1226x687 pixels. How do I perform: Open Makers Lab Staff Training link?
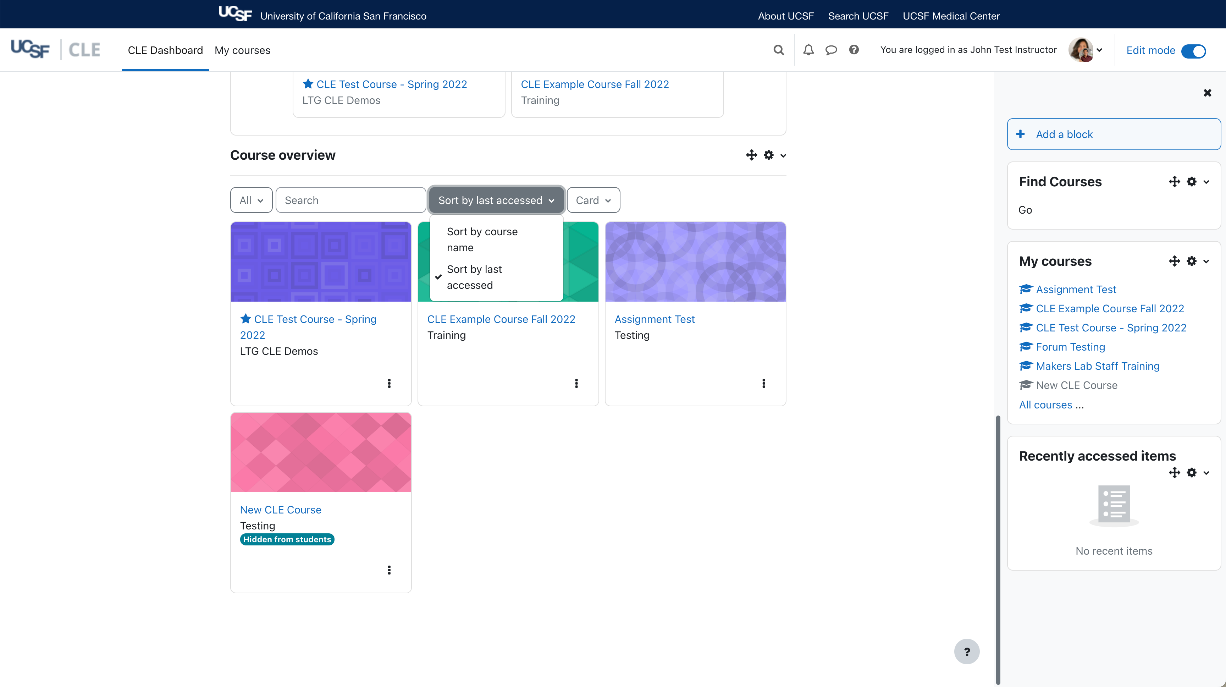pyautogui.click(x=1098, y=366)
